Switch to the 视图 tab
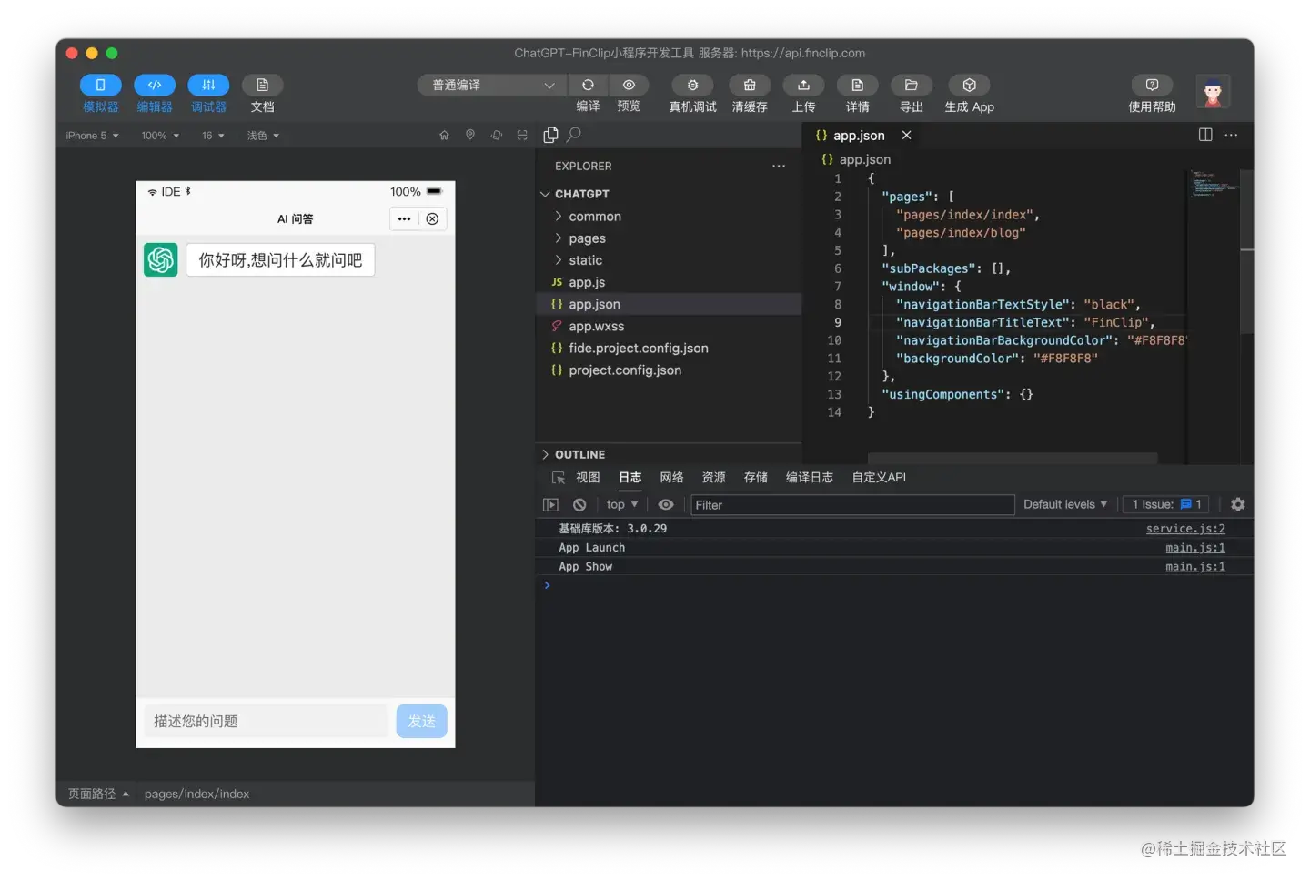 [x=588, y=478]
